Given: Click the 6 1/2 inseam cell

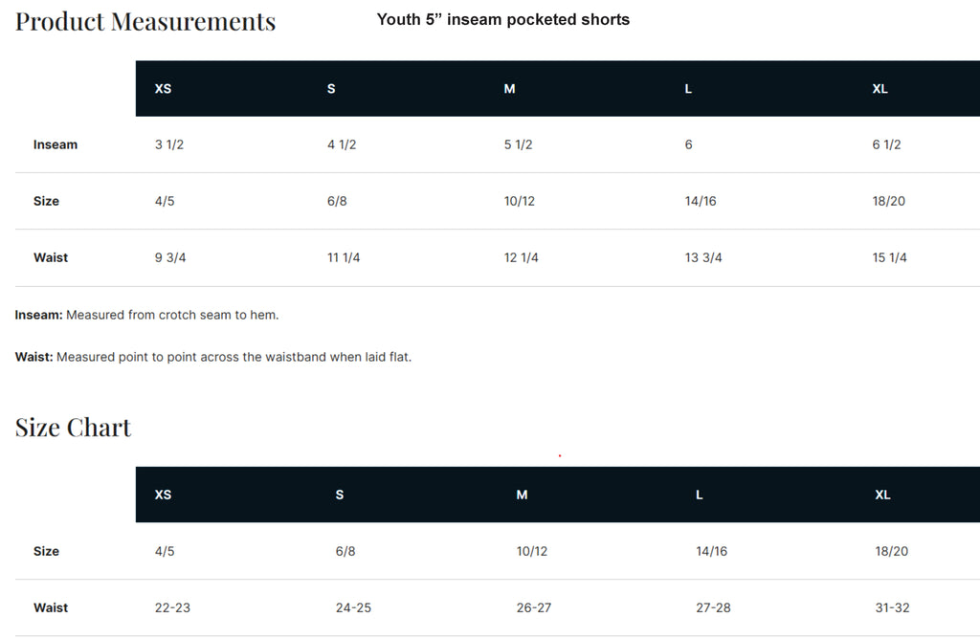Looking at the screenshot, I should point(886,144).
